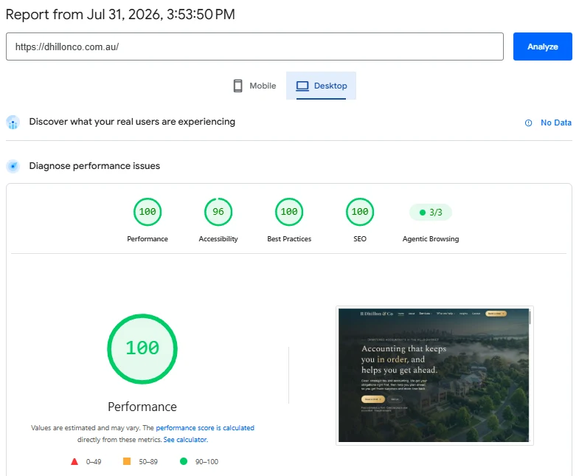Screen dimensions: 579x476
Task: Click the Report from Jul 31, 2026 heading
Action: pyautogui.click(x=120, y=15)
